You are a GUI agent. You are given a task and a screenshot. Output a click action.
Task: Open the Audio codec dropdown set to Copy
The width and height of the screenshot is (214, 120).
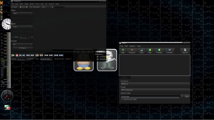pos(22,27)
